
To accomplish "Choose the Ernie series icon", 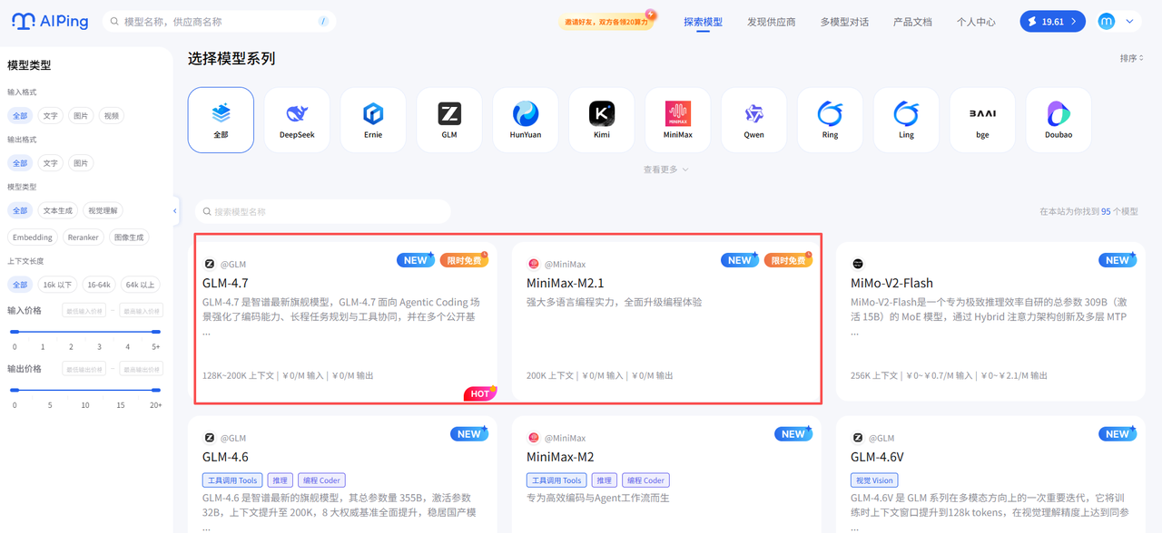I will tap(373, 120).
